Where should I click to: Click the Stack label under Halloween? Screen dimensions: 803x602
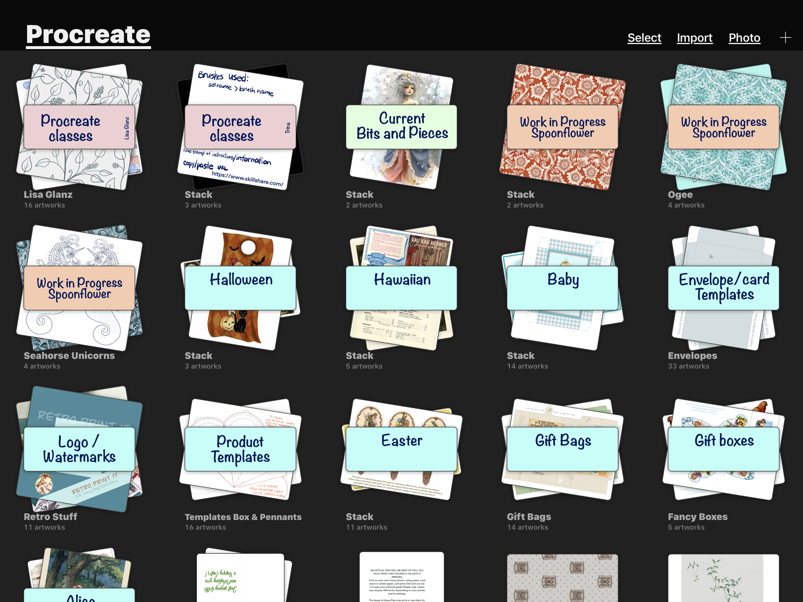[198, 356]
